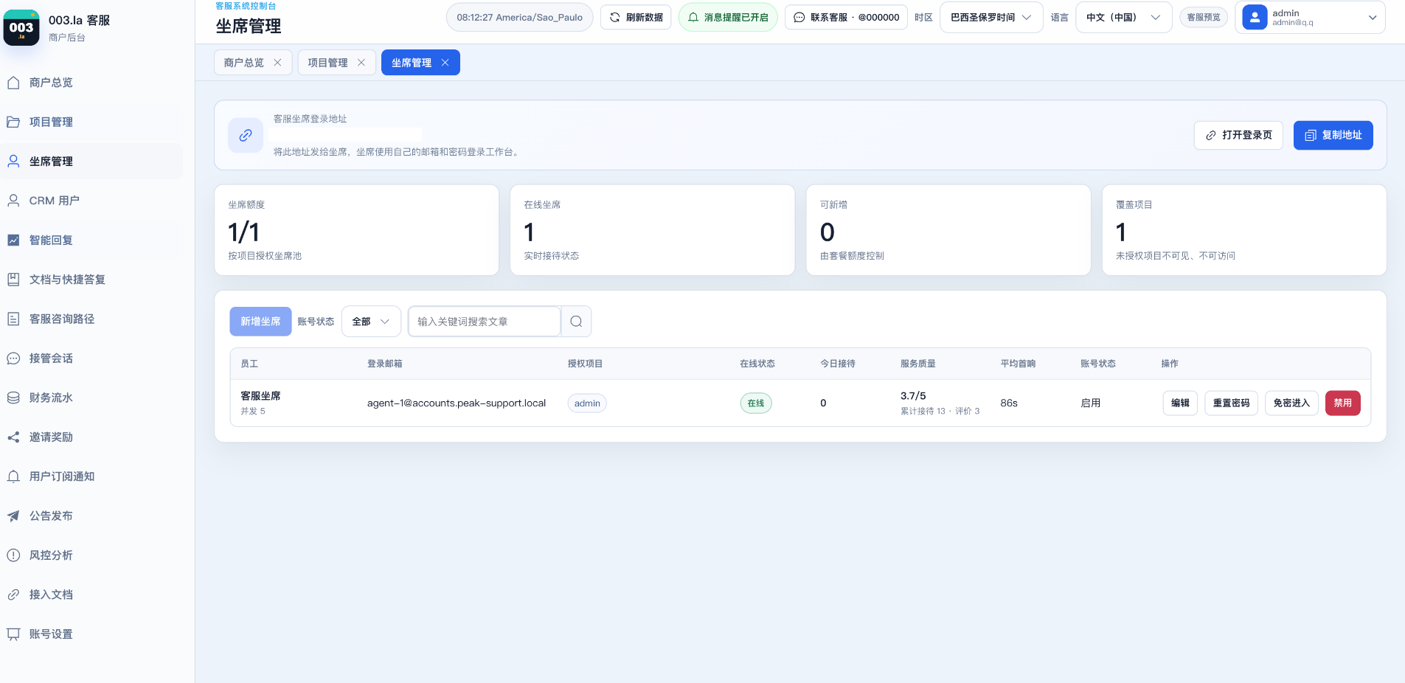Image resolution: width=1405 pixels, height=683 pixels.
Task: Click the search magnifier icon button
Action: click(576, 322)
